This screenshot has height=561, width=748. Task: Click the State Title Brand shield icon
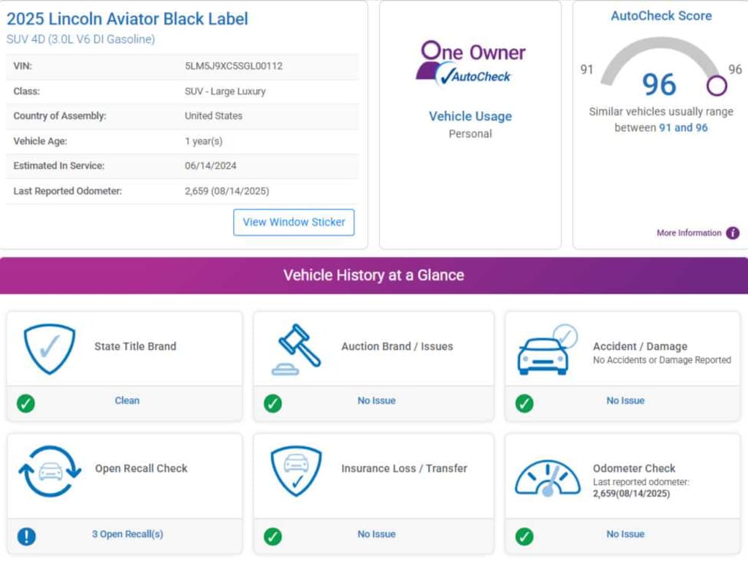49,349
